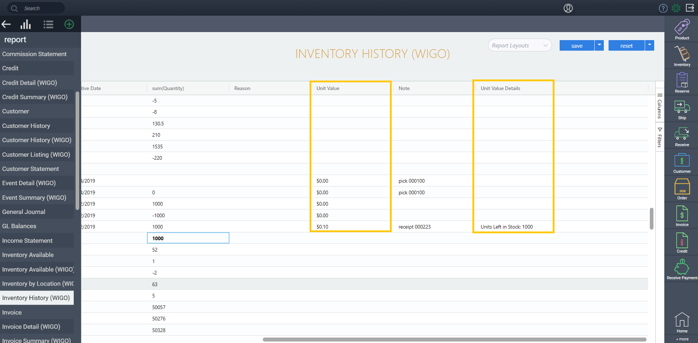Open the Product module

click(x=682, y=30)
